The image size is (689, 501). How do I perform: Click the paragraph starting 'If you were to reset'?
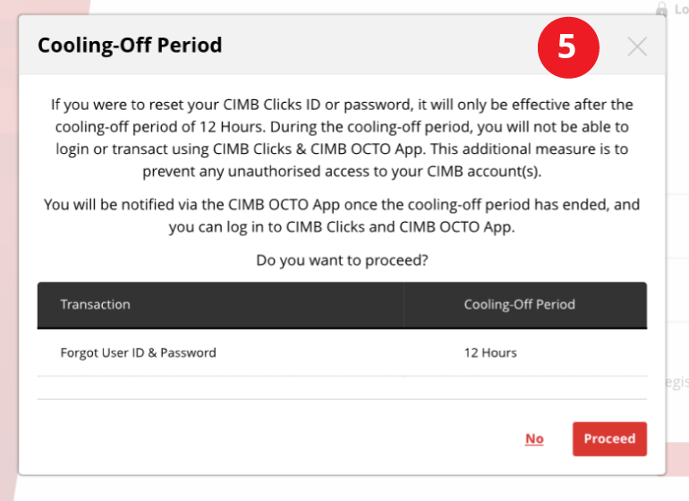342,138
